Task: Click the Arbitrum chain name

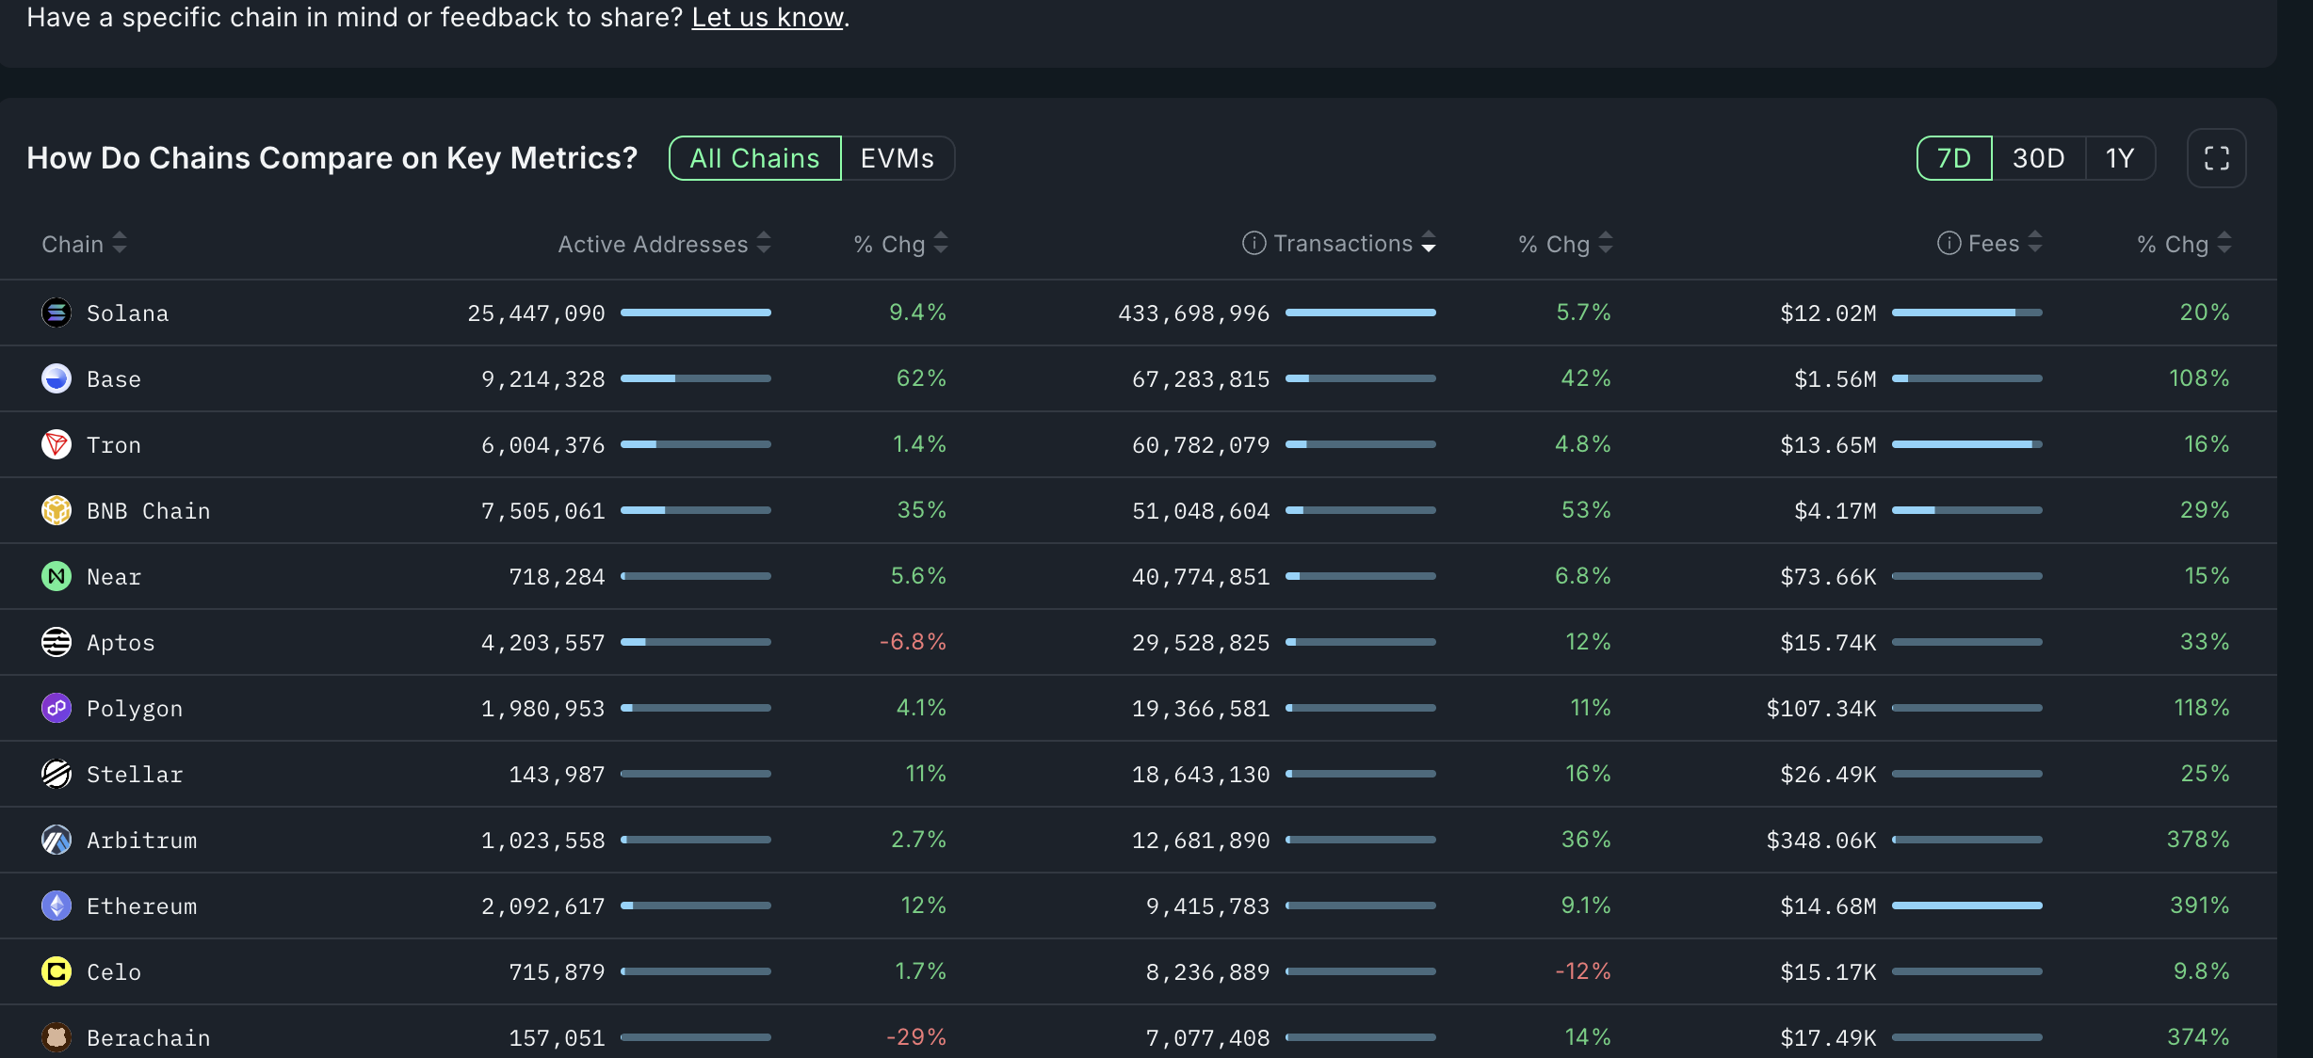Action: click(141, 841)
